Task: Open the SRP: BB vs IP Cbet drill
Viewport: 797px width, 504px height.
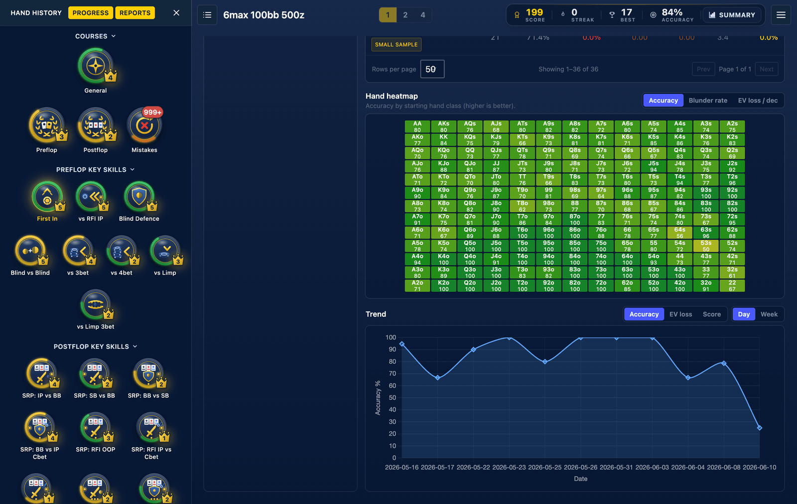Action: [40, 427]
